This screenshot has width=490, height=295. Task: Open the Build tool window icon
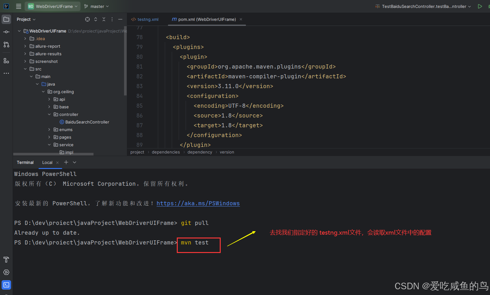click(x=6, y=260)
